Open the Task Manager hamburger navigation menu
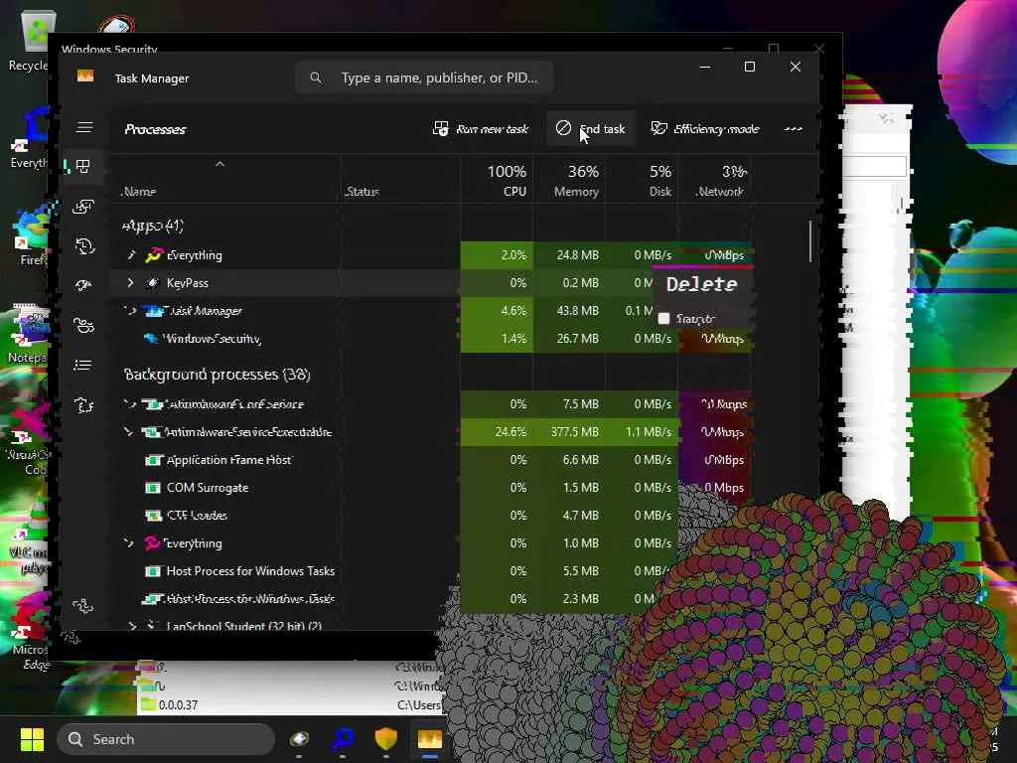The width and height of the screenshot is (1017, 763). (84, 127)
